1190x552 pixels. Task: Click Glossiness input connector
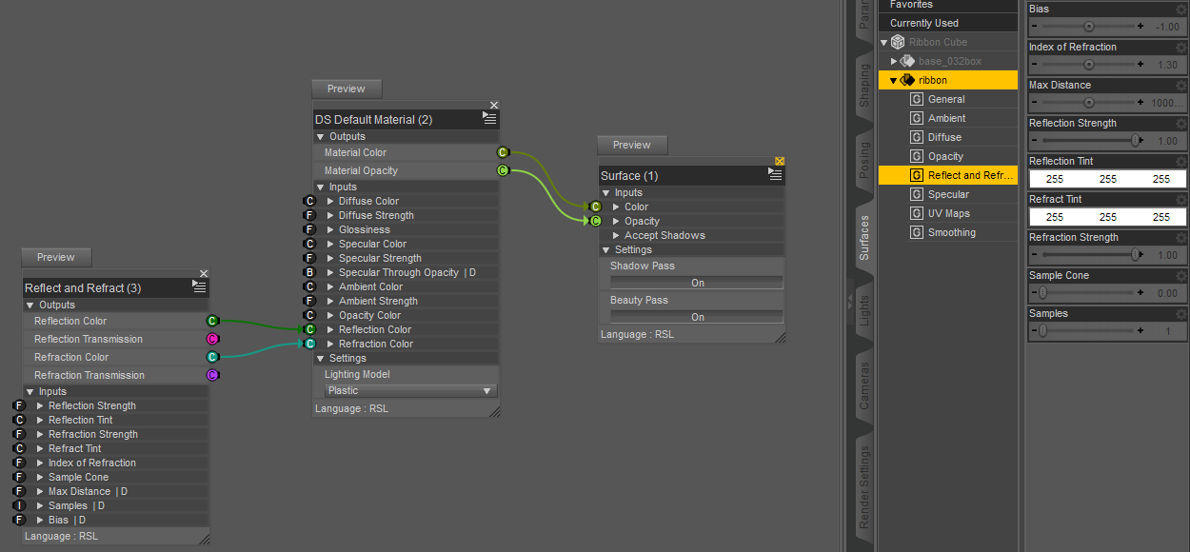pos(309,230)
